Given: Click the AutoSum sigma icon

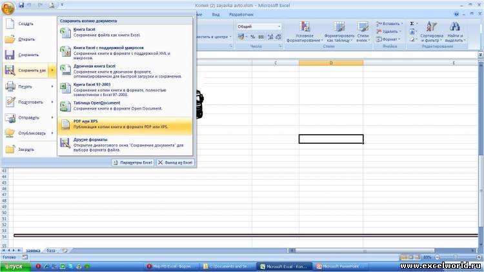Looking at the screenshot, I should [412, 24].
